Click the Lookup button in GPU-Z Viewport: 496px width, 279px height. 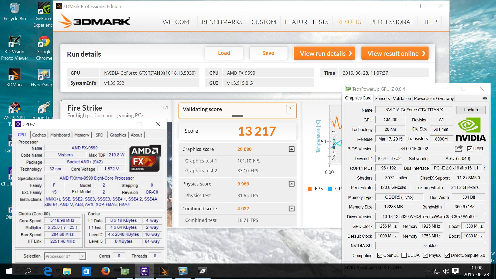click(471, 110)
